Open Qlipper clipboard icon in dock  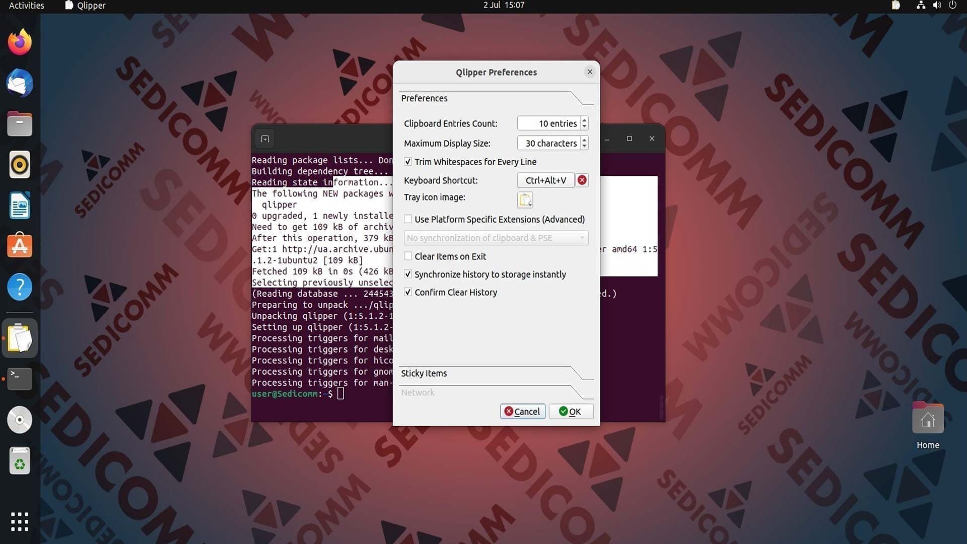(x=20, y=338)
